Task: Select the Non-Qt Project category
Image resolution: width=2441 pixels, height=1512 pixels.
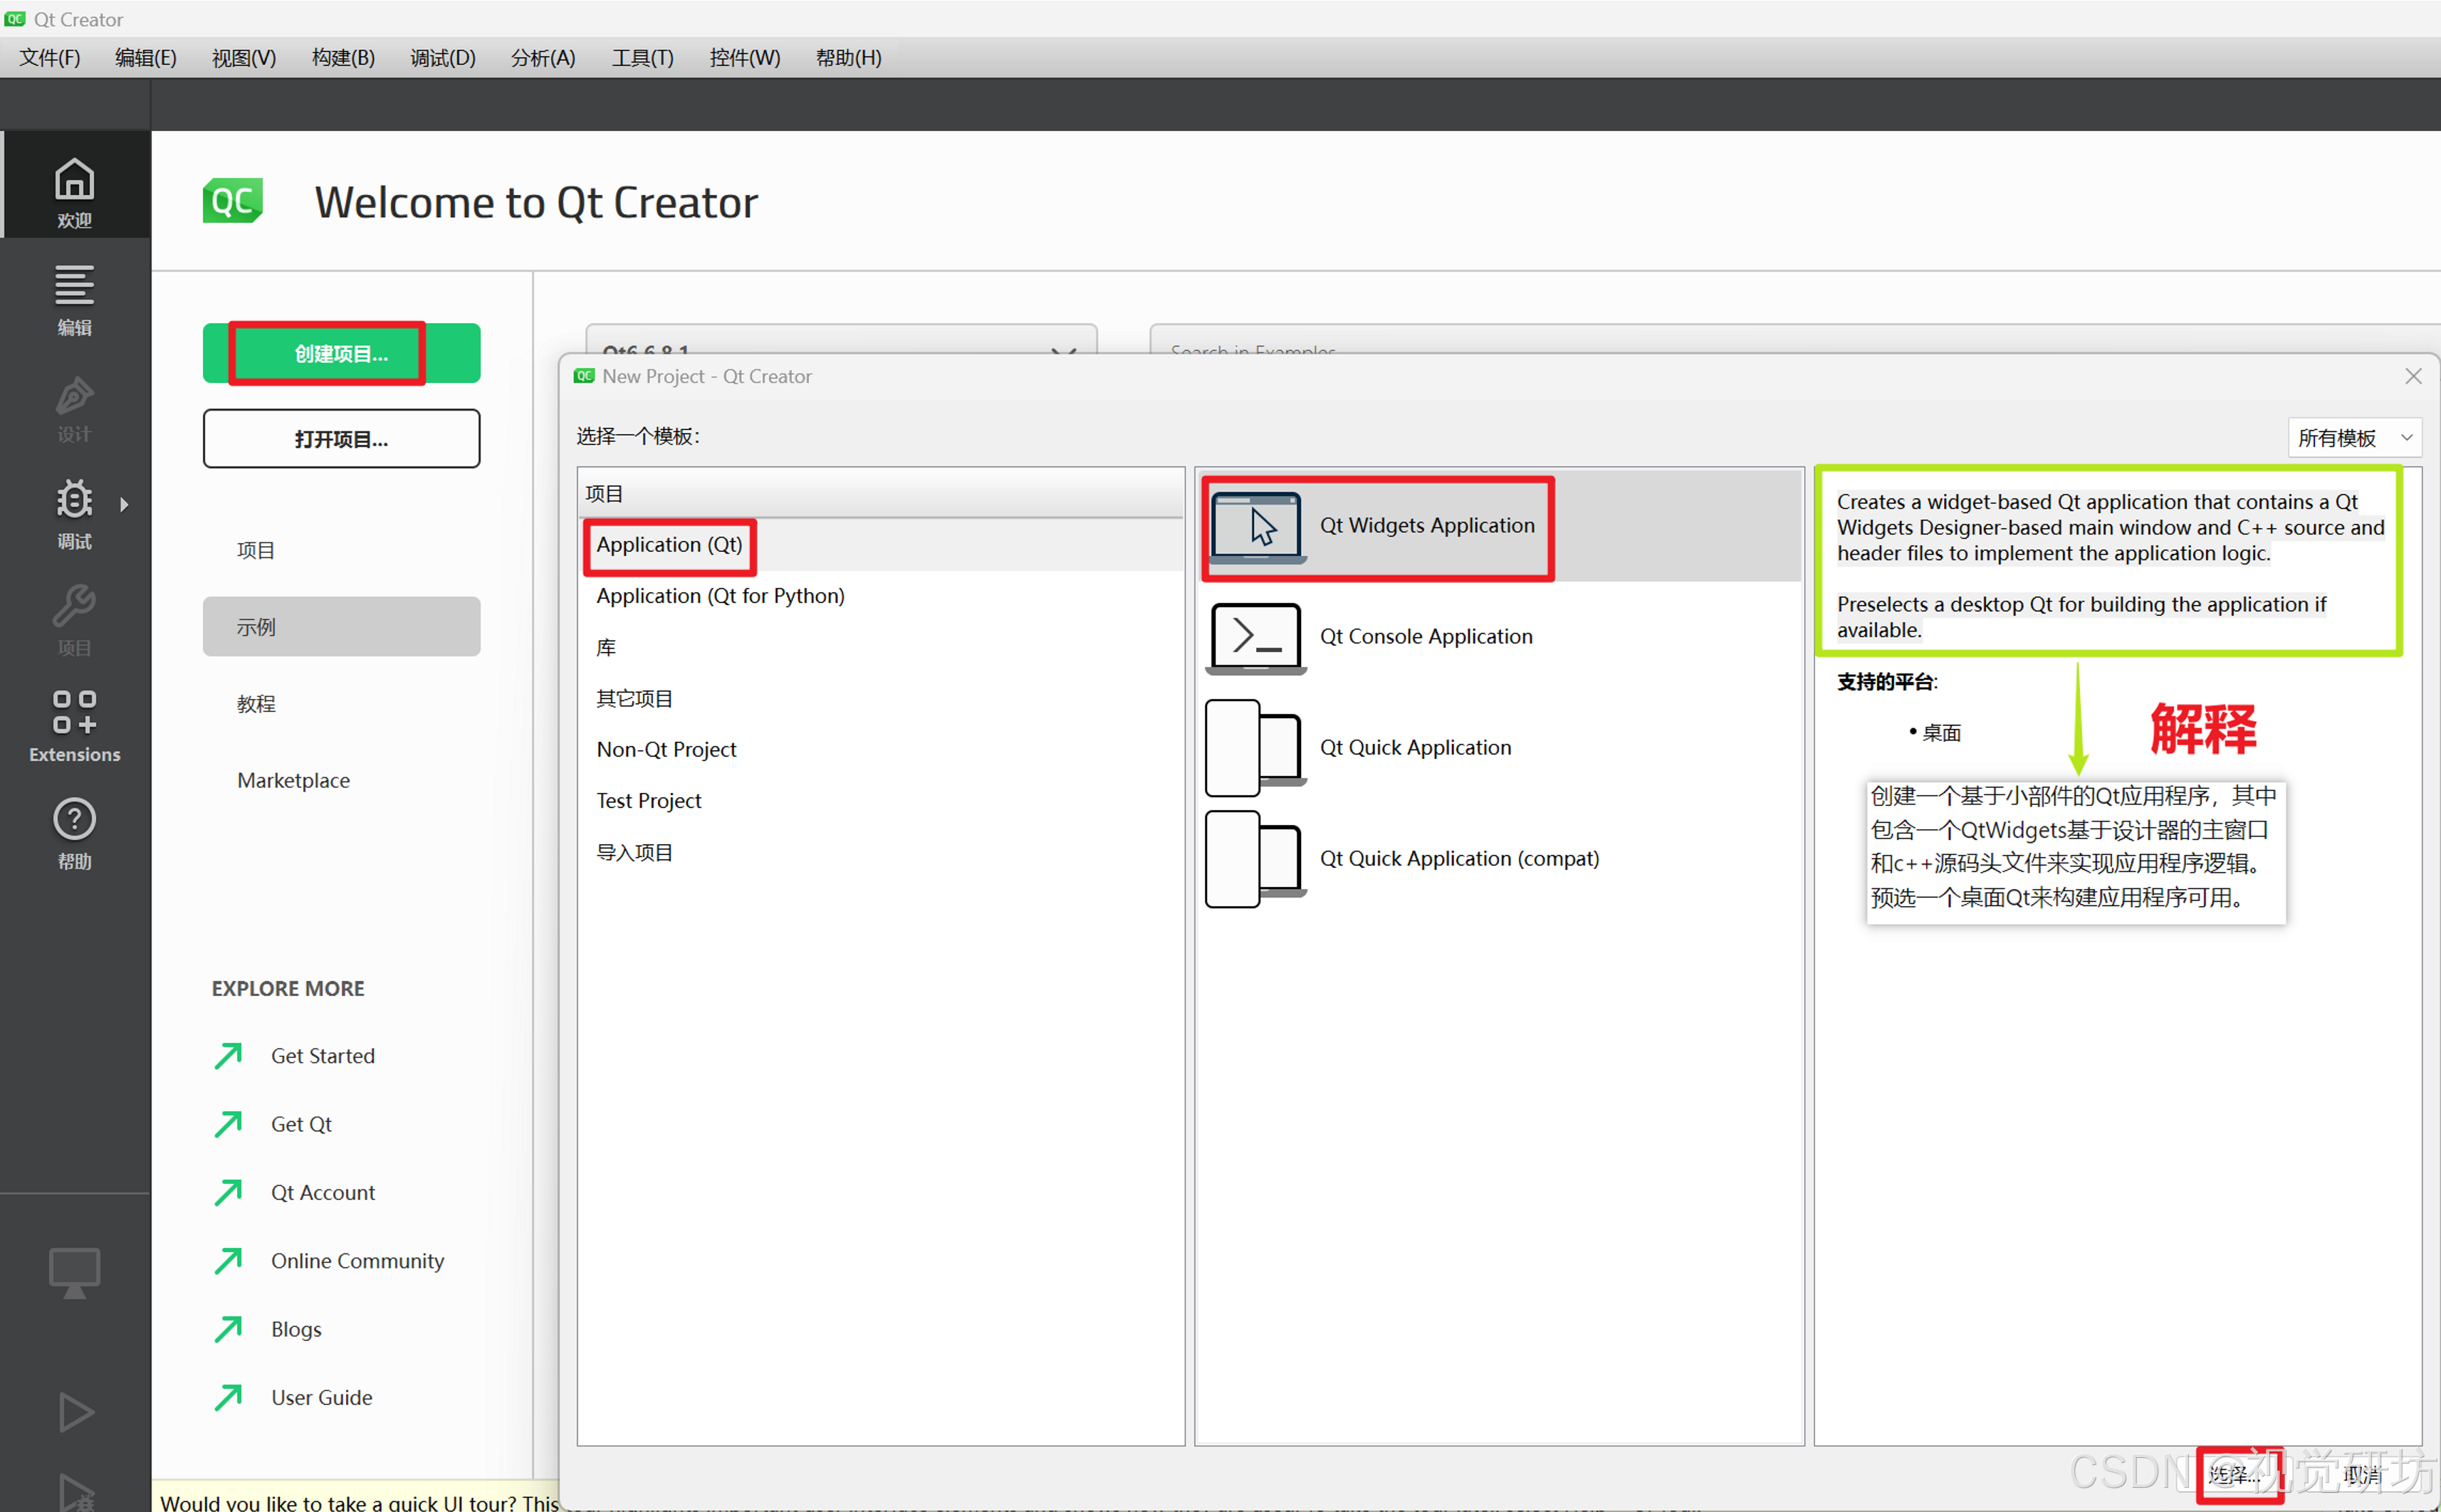Action: tap(666, 750)
